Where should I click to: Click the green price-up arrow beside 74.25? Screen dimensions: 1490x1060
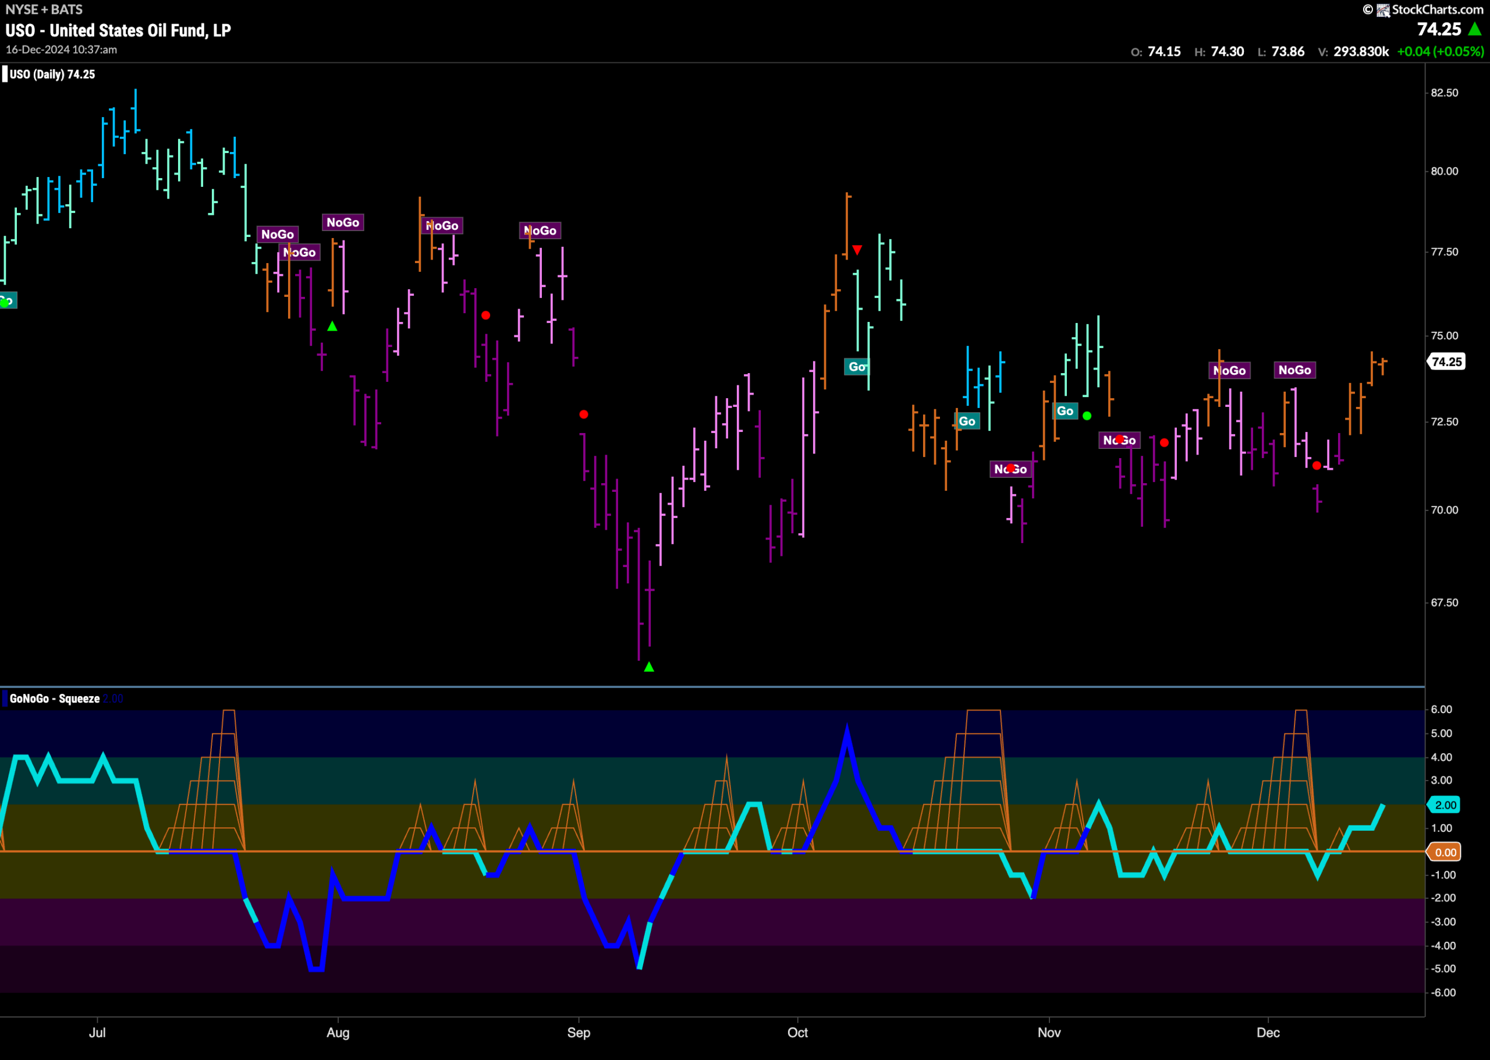click(x=1474, y=29)
